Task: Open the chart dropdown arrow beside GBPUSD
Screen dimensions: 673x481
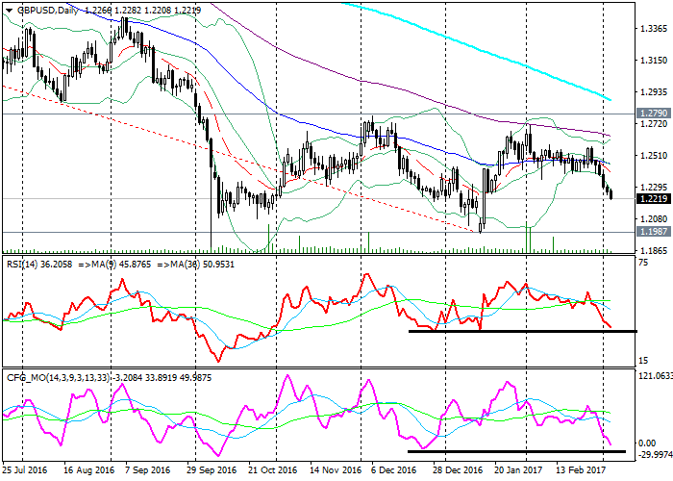Action: (9, 11)
